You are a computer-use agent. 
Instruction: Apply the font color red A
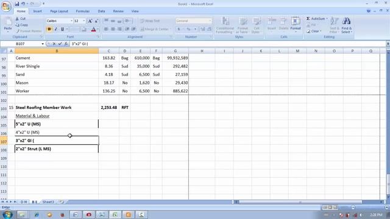pyautogui.click(x=93, y=29)
